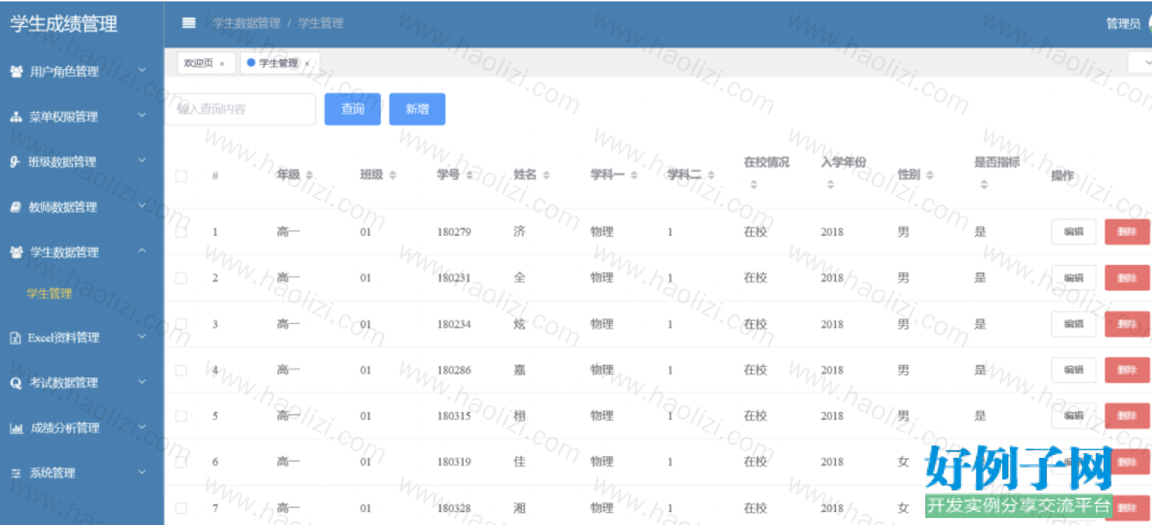
Task: Click 学生数据管理 breadcrumb link
Action: (x=246, y=23)
